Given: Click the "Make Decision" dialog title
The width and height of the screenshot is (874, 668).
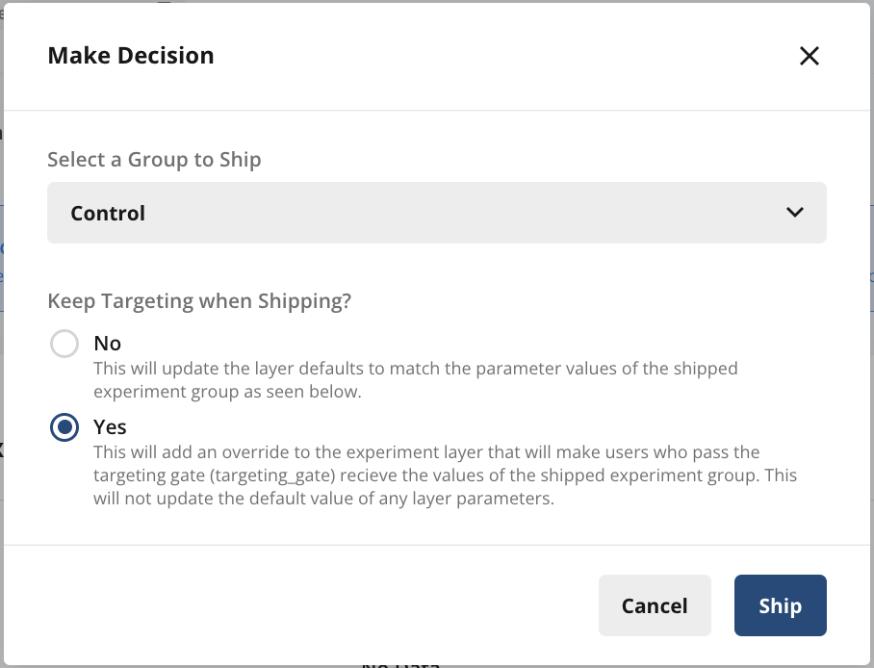Looking at the screenshot, I should (131, 55).
